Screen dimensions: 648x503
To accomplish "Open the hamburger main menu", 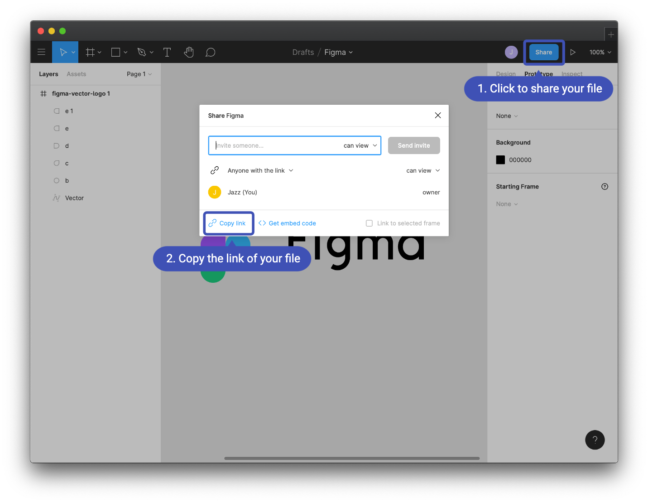I will [41, 52].
